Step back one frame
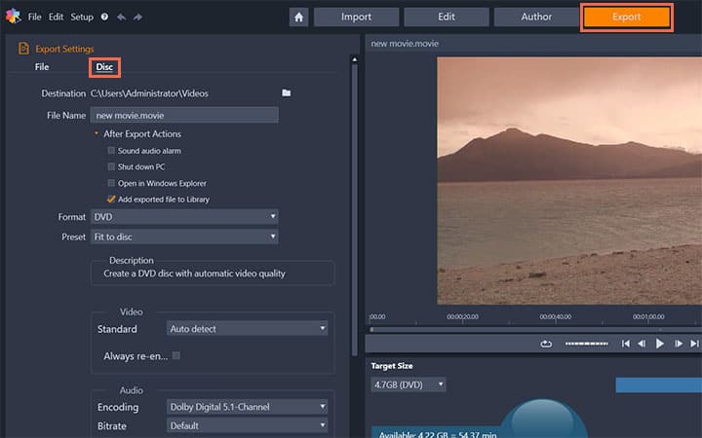Screen dimensions: 702x438 pos(642,344)
